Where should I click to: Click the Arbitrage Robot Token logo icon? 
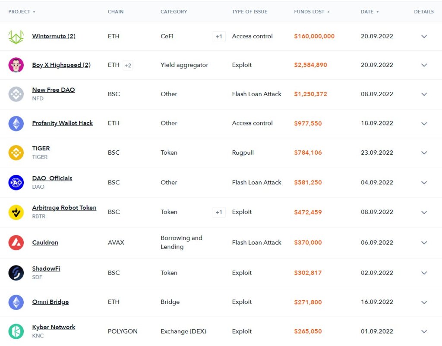pyautogui.click(x=16, y=212)
